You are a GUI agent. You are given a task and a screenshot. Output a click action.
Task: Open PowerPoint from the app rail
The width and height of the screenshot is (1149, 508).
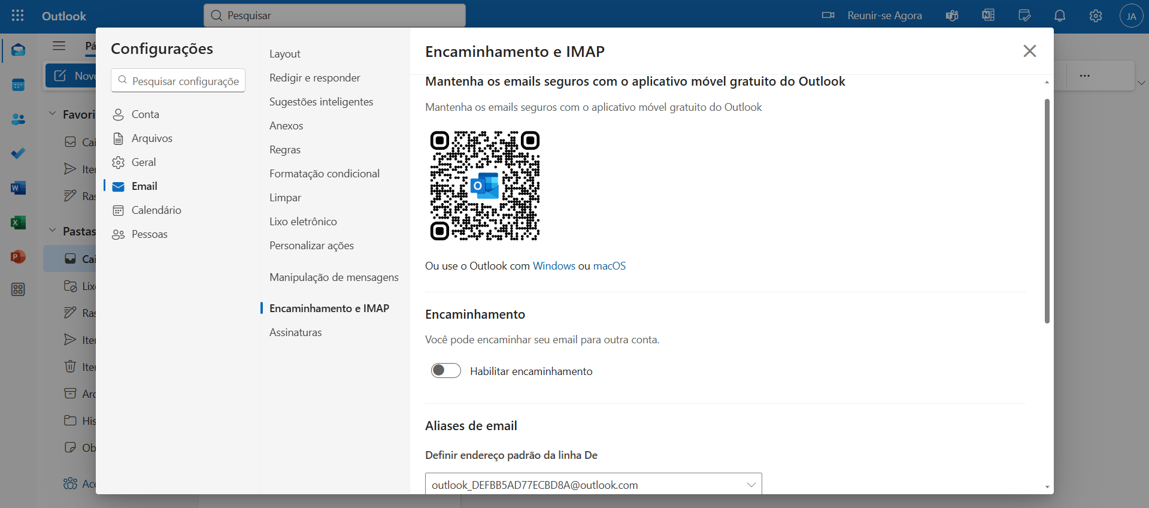(x=18, y=257)
